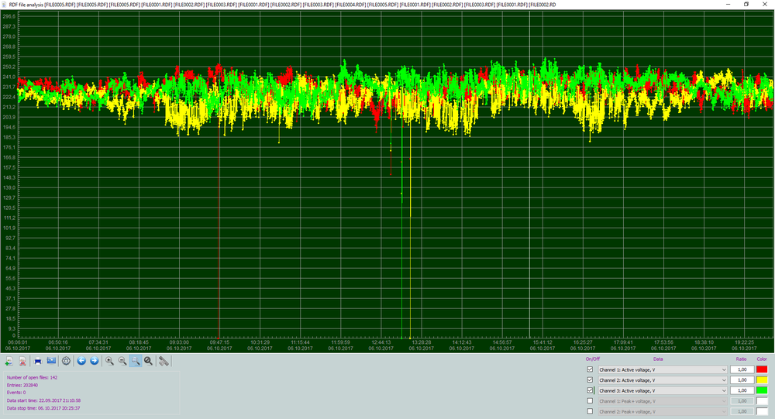
Task: Enable the Channel 1 Peak+ voltage checkbox
Action: pyautogui.click(x=590, y=400)
